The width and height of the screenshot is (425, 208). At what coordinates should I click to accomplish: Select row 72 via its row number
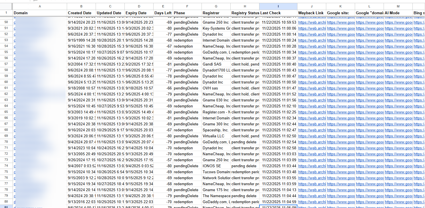[x=6, y=154]
